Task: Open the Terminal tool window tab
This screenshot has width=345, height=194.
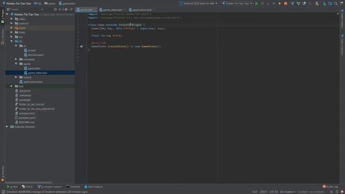Action: coord(73,187)
